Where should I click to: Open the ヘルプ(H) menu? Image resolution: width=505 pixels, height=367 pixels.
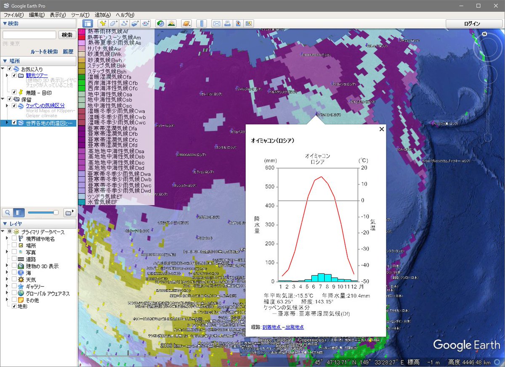pos(125,15)
